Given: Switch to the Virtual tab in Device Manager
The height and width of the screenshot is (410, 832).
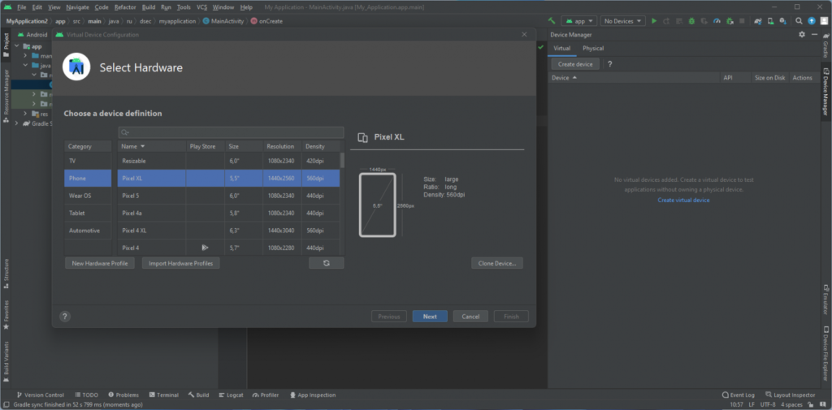Looking at the screenshot, I should click(x=562, y=48).
